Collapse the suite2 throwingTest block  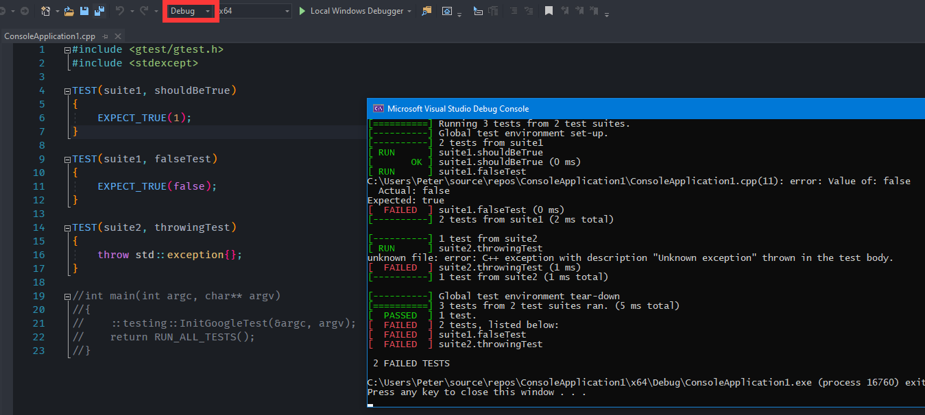67,228
